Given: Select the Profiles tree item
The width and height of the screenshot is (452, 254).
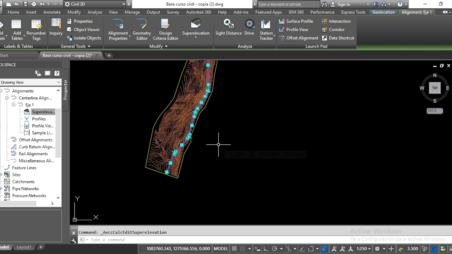Looking at the screenshot, I should (39, 119).
